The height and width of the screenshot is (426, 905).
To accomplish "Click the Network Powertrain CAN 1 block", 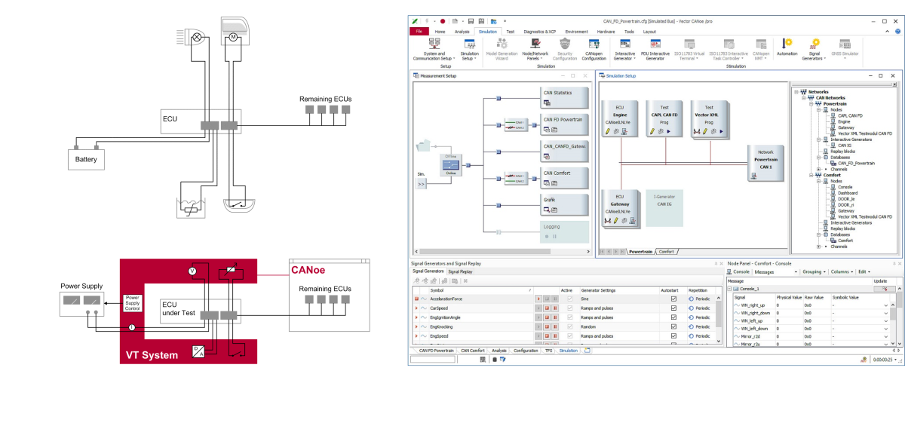I will click(x=765, y=164).
